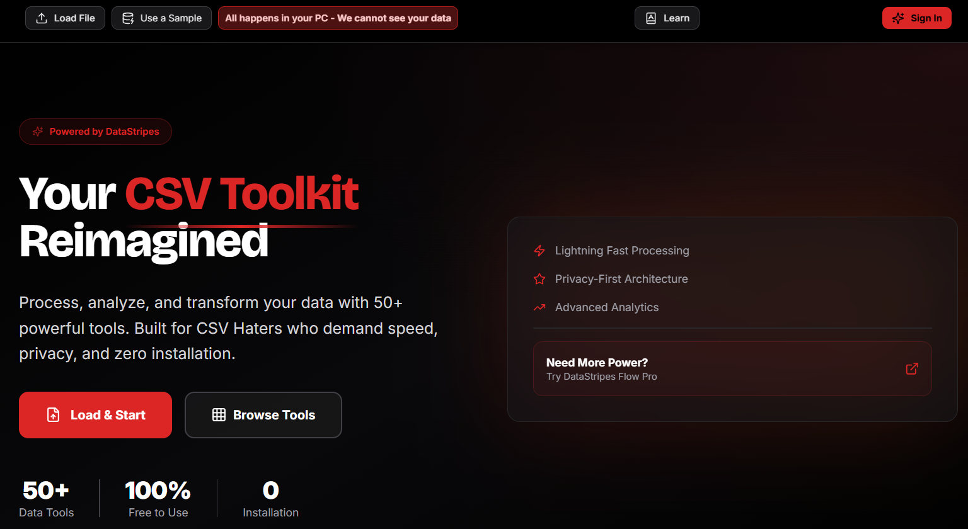Choose Load File in top bar
Viewport: 968px width, 529px height.
[65, 18]
